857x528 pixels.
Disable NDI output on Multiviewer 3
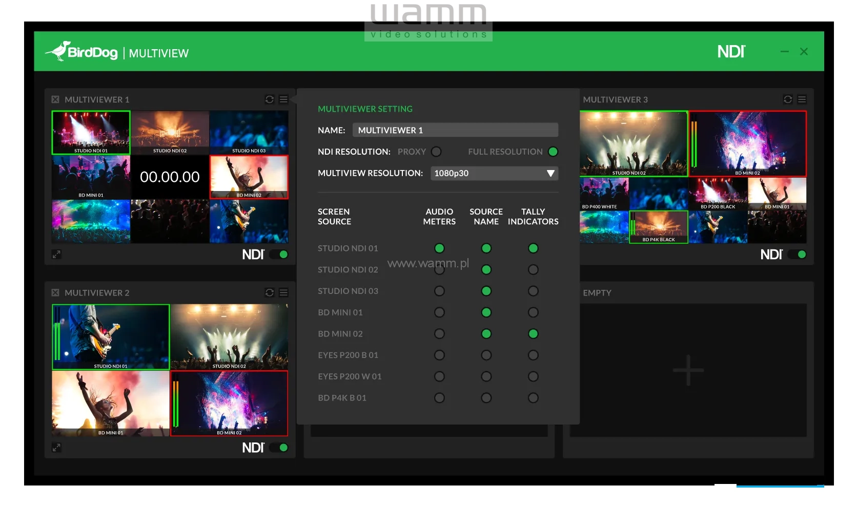(798, 255)
